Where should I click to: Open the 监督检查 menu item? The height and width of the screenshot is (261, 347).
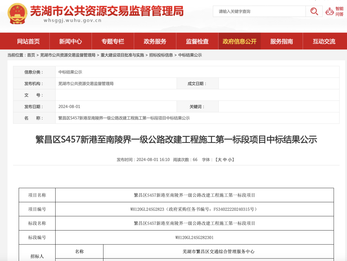197,41
